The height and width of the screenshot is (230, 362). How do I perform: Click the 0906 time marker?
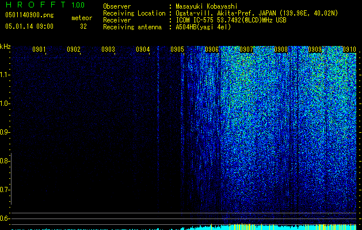[x=212, y=49]
